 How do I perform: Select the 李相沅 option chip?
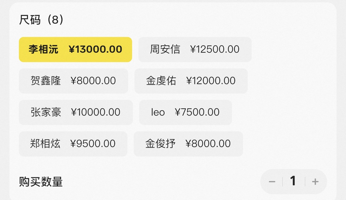click(75, 50)
